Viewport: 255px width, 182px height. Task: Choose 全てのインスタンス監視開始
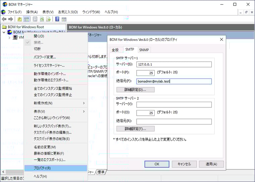click(x=56, y=88)
